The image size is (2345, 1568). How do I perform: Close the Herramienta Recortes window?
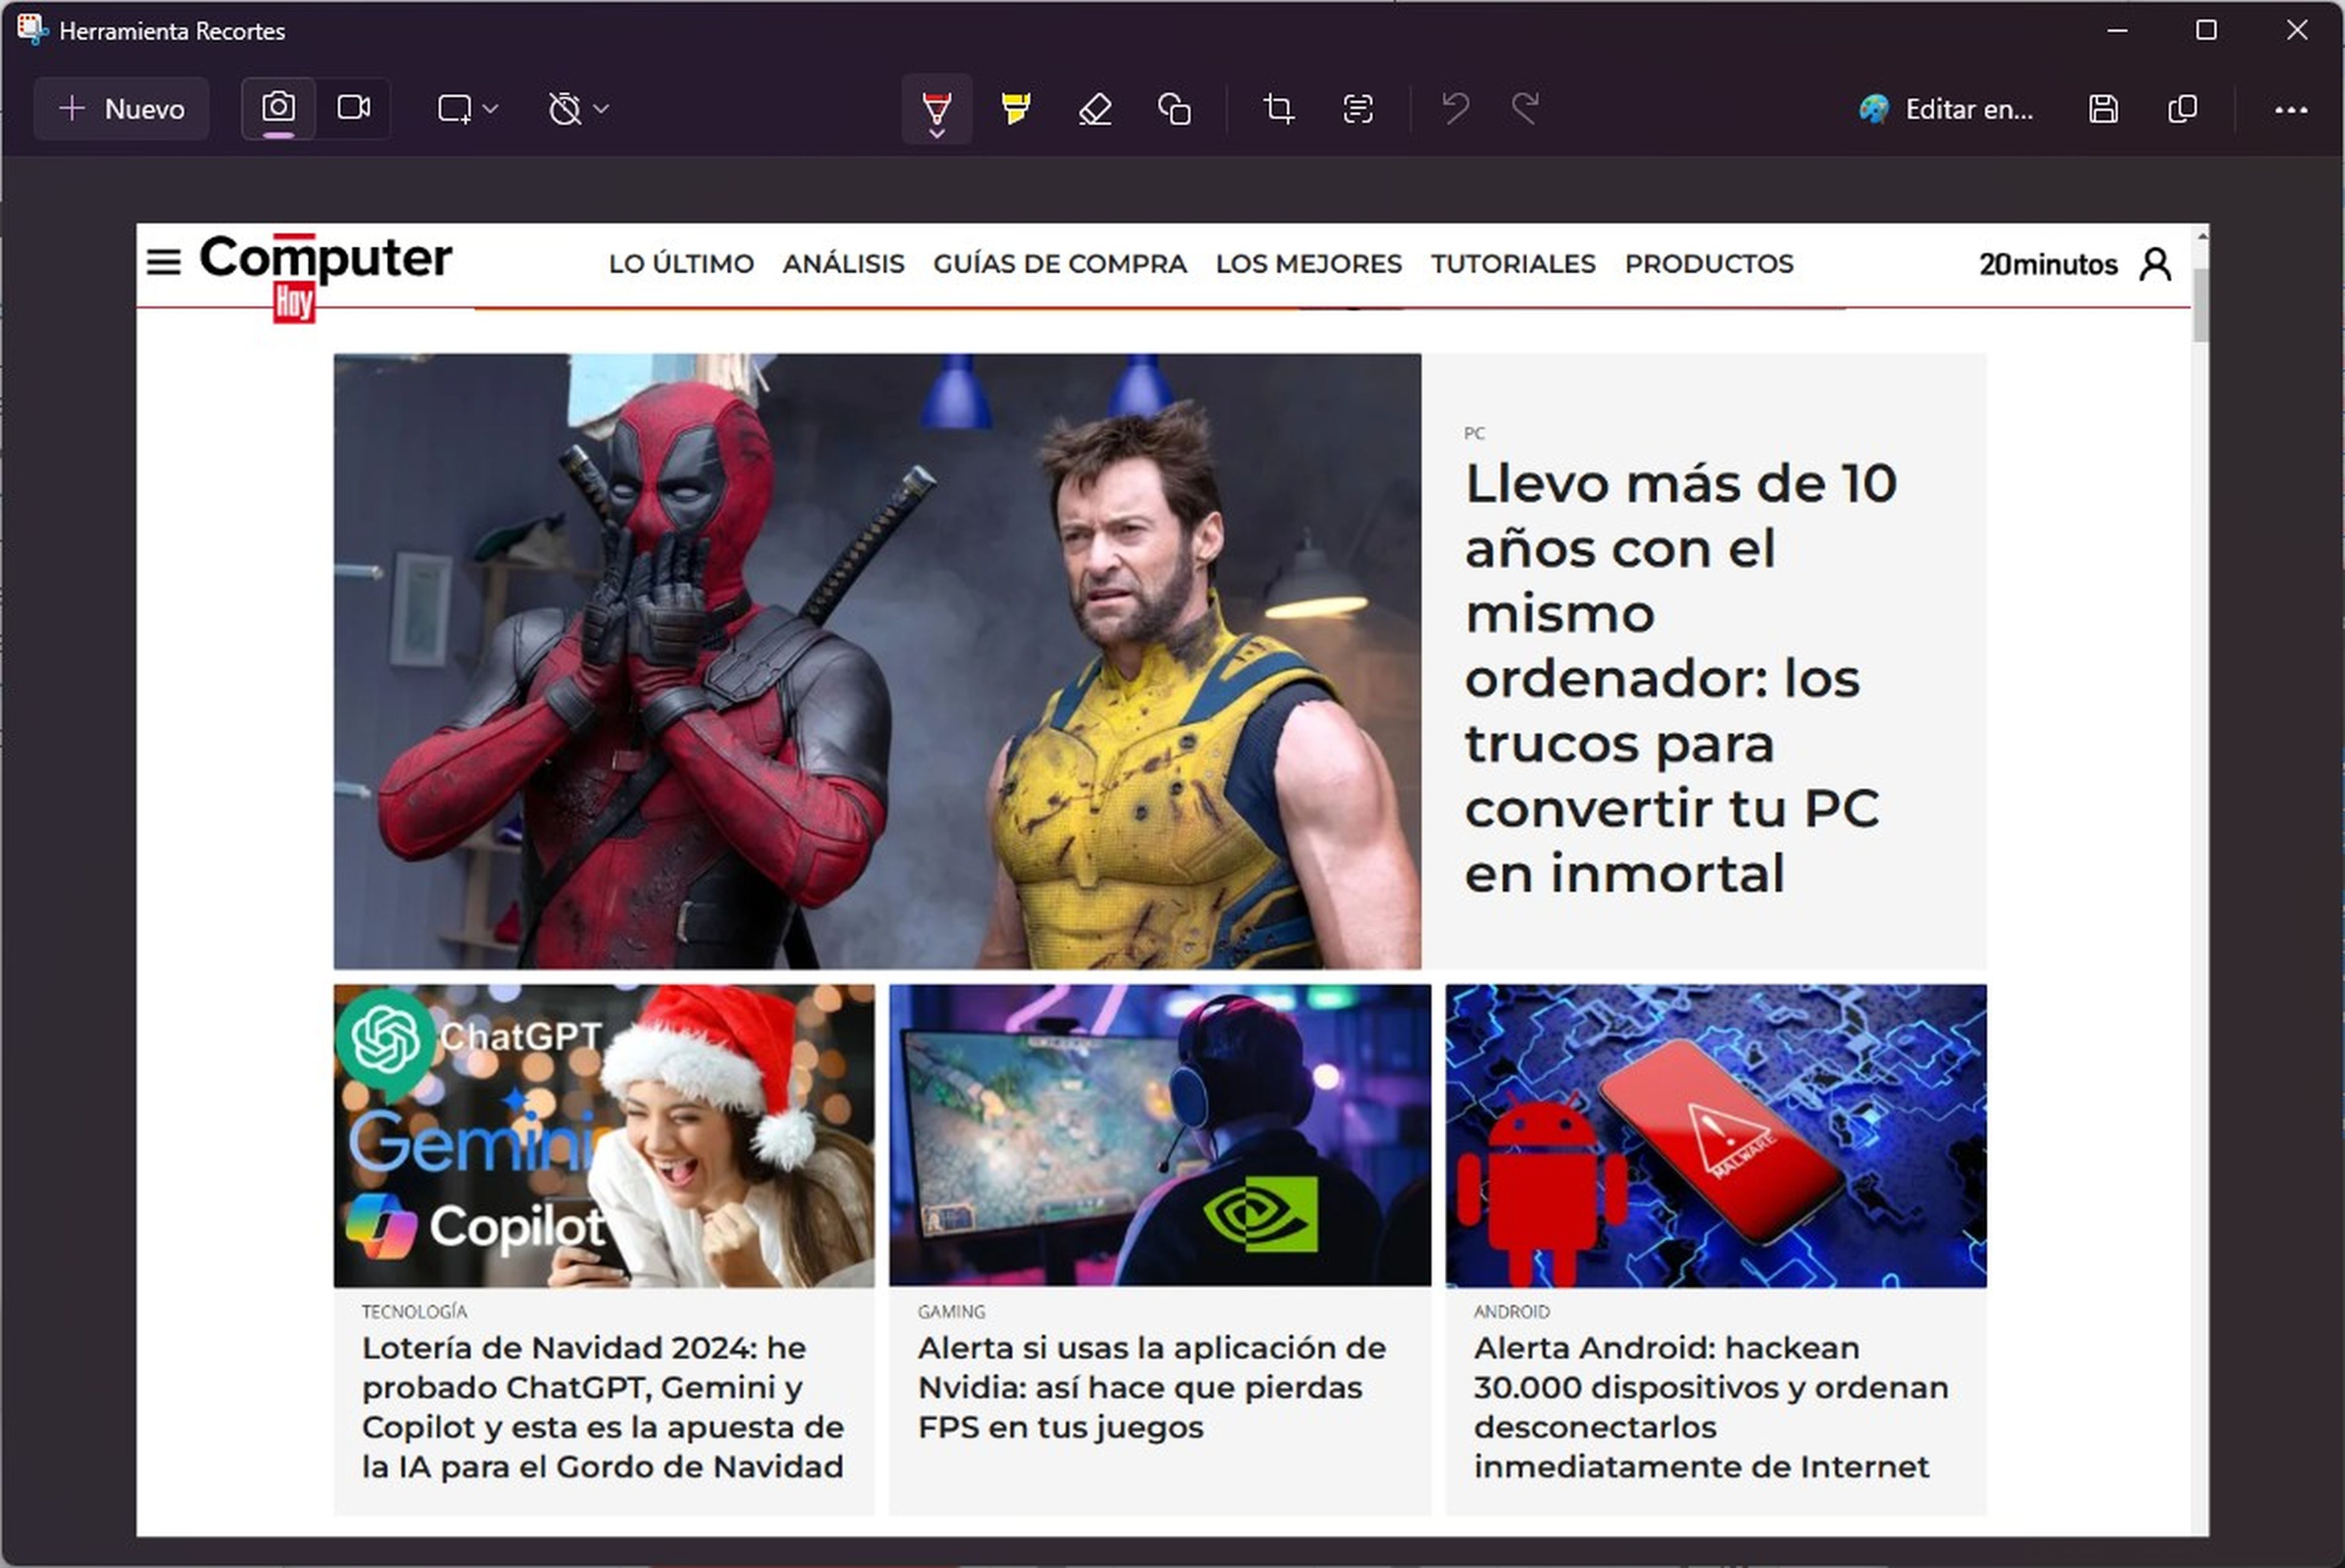pyautogui.click(x=2297, y=30)
